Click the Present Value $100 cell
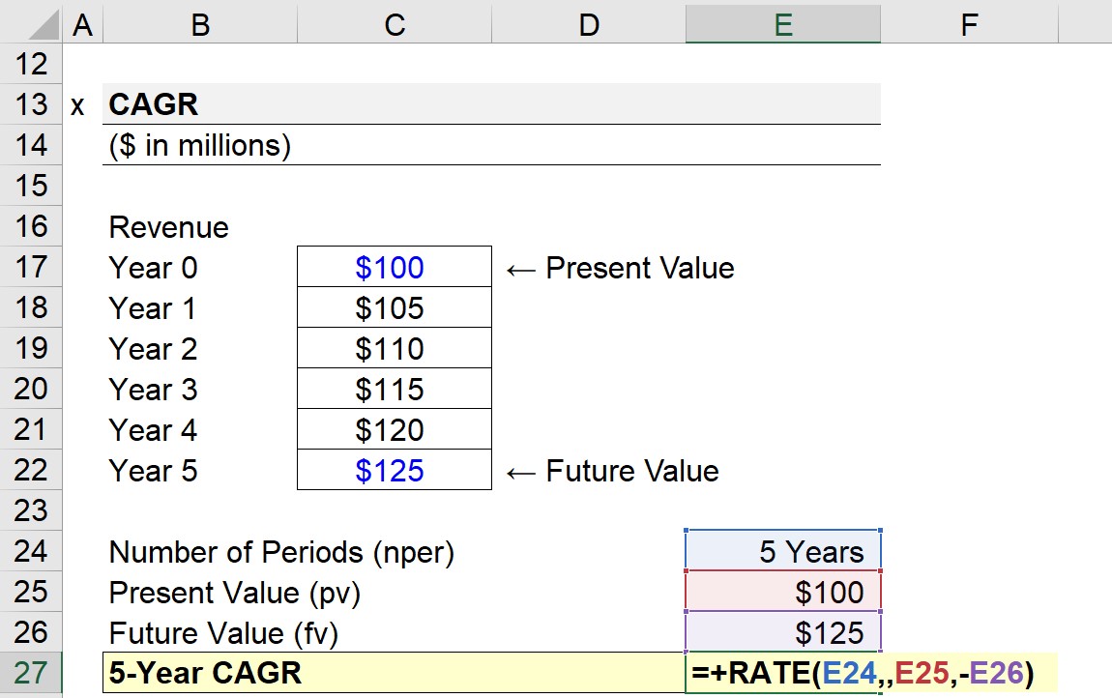The image size is (1112, 698). 782,593
